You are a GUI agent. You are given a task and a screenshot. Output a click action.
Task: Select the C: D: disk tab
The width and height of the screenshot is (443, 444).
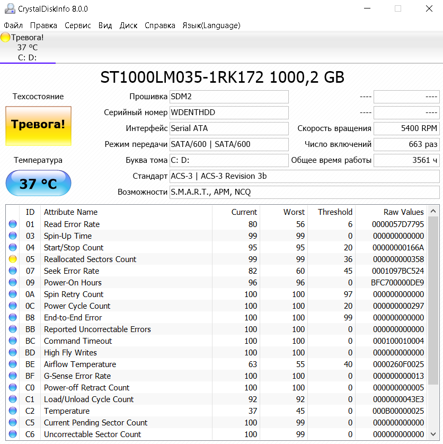27,57
